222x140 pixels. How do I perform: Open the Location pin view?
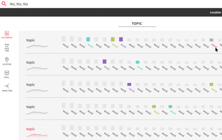(x=7, y=61)
